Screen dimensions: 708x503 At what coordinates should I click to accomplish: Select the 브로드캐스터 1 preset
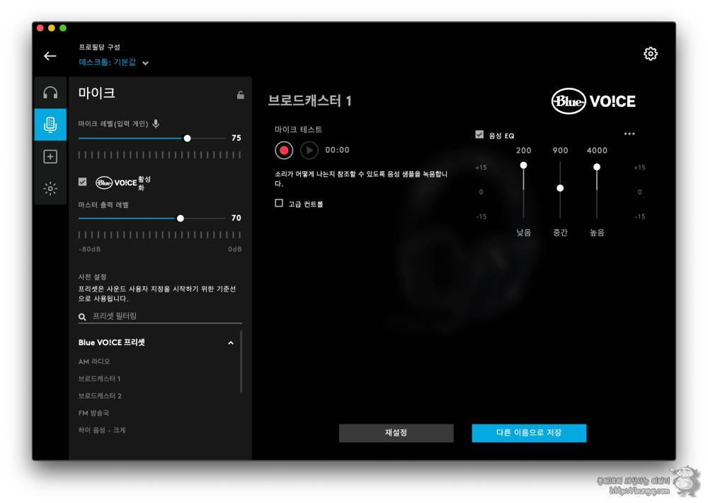tap(99, 378)
